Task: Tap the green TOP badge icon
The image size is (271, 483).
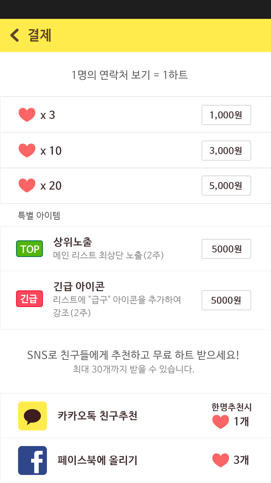Action: (x=29, y=249)
